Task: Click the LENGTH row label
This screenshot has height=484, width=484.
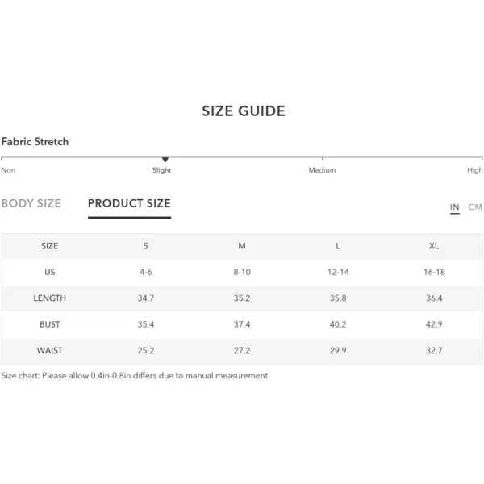Action: tap(50, 298)
